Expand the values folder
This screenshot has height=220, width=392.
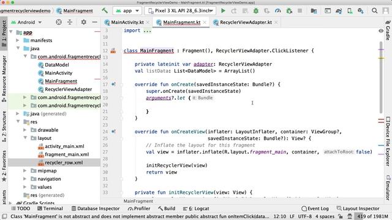(x=24, y=186)
